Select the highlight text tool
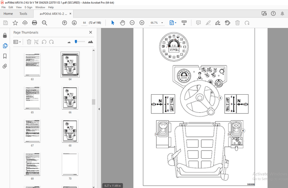The height and width of the screenshot is (188, 288). point(208,23)
